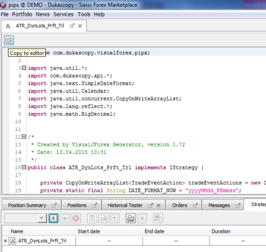Click the strategy windows layout icon

(x=158, y=218)
